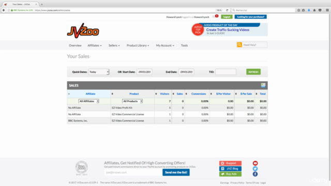
Task: Click the export CSV icon in Sales header
Action: (263, 85)
